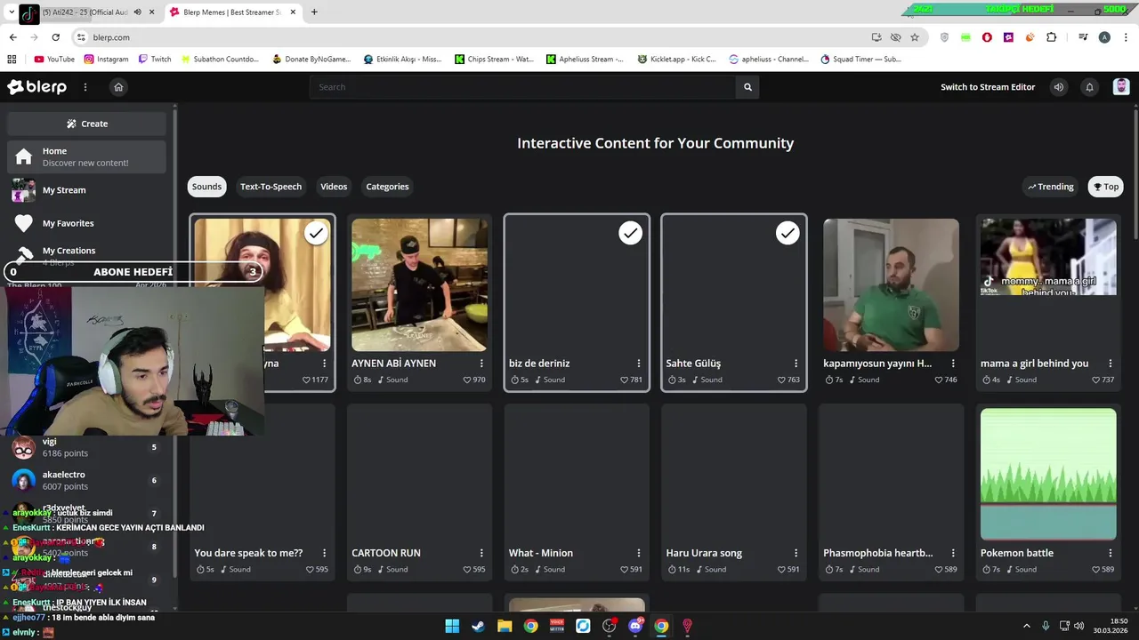Open a new browser tab with plus button
Viewport: 1139px width, 640px height.
click(x=314, y=12)
